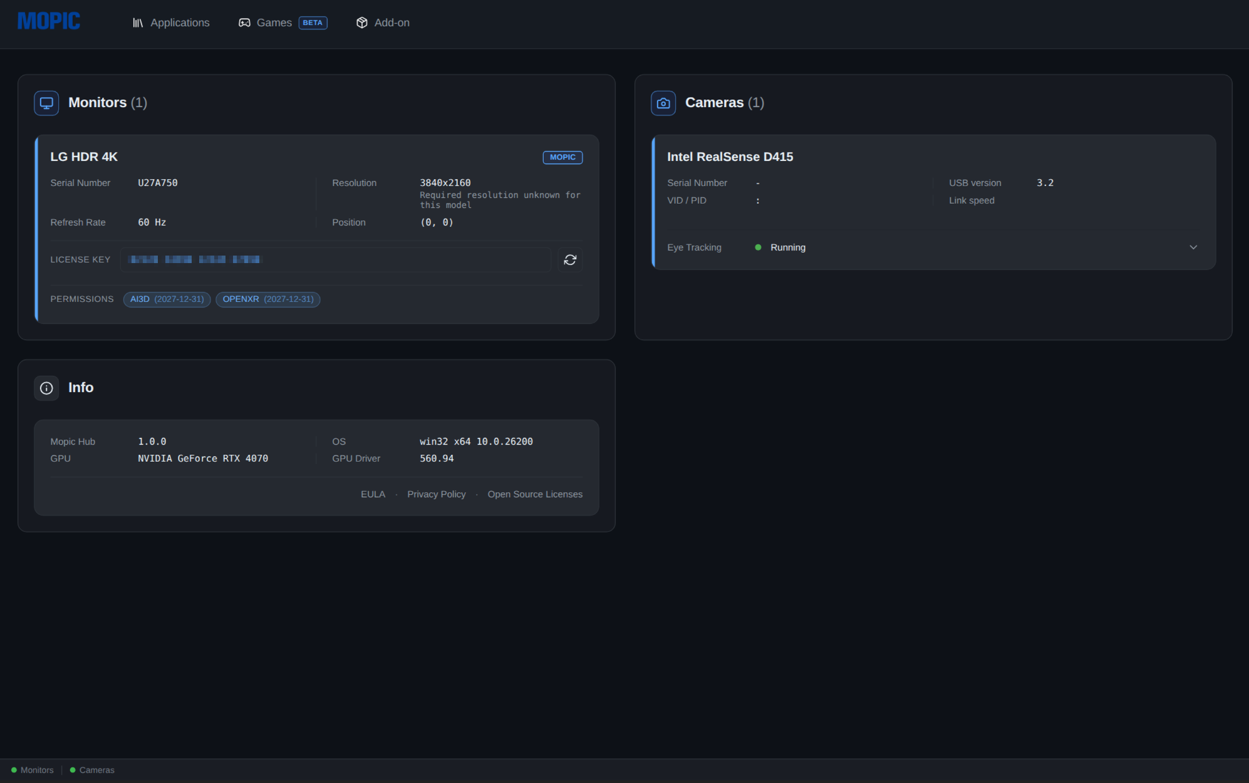Image resolution: width=1249 pixels, height=783 pixels.
Task: Click the LICENSE KEY label
Action: (x=80, y=259)
